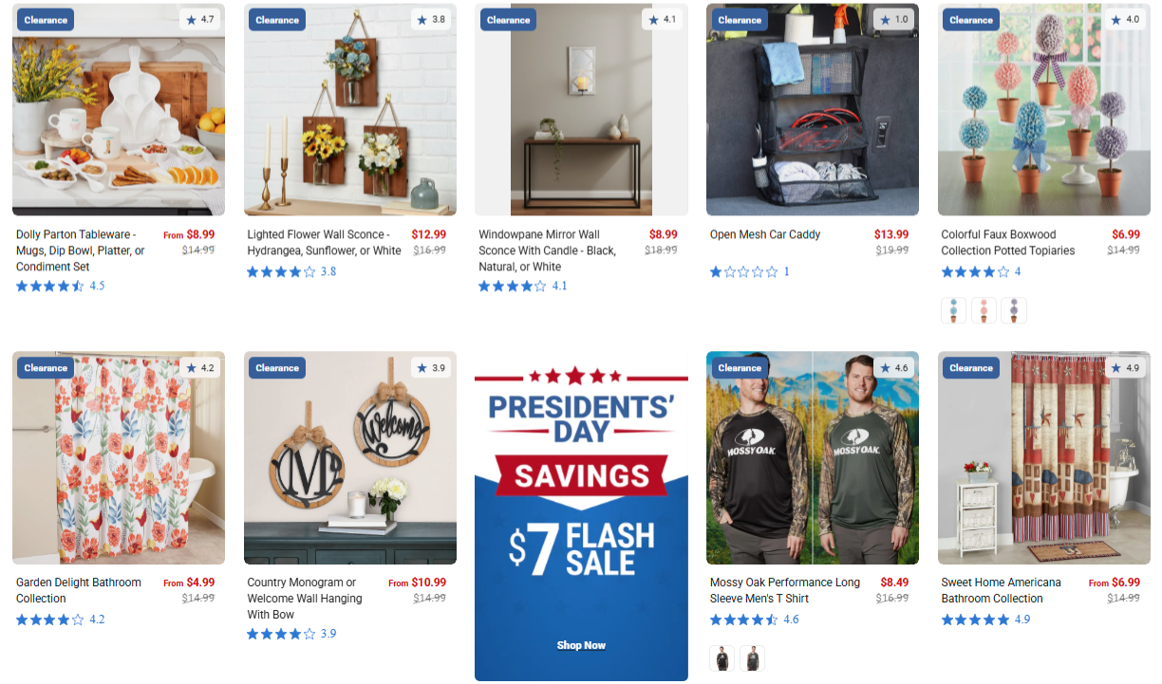The width and height of the screenshot is (1162, 684).
Task: Click the 4.9 star badge on Americana image
Action: click(1125, 367)
